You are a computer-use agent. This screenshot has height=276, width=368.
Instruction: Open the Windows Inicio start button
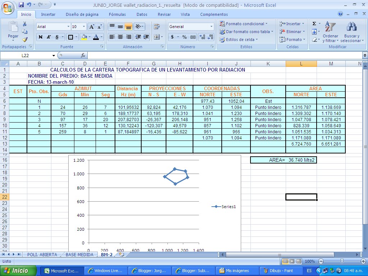point(18,271)
